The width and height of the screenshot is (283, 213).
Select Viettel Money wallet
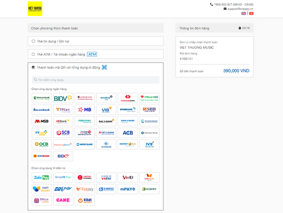[x=84, y=177]
